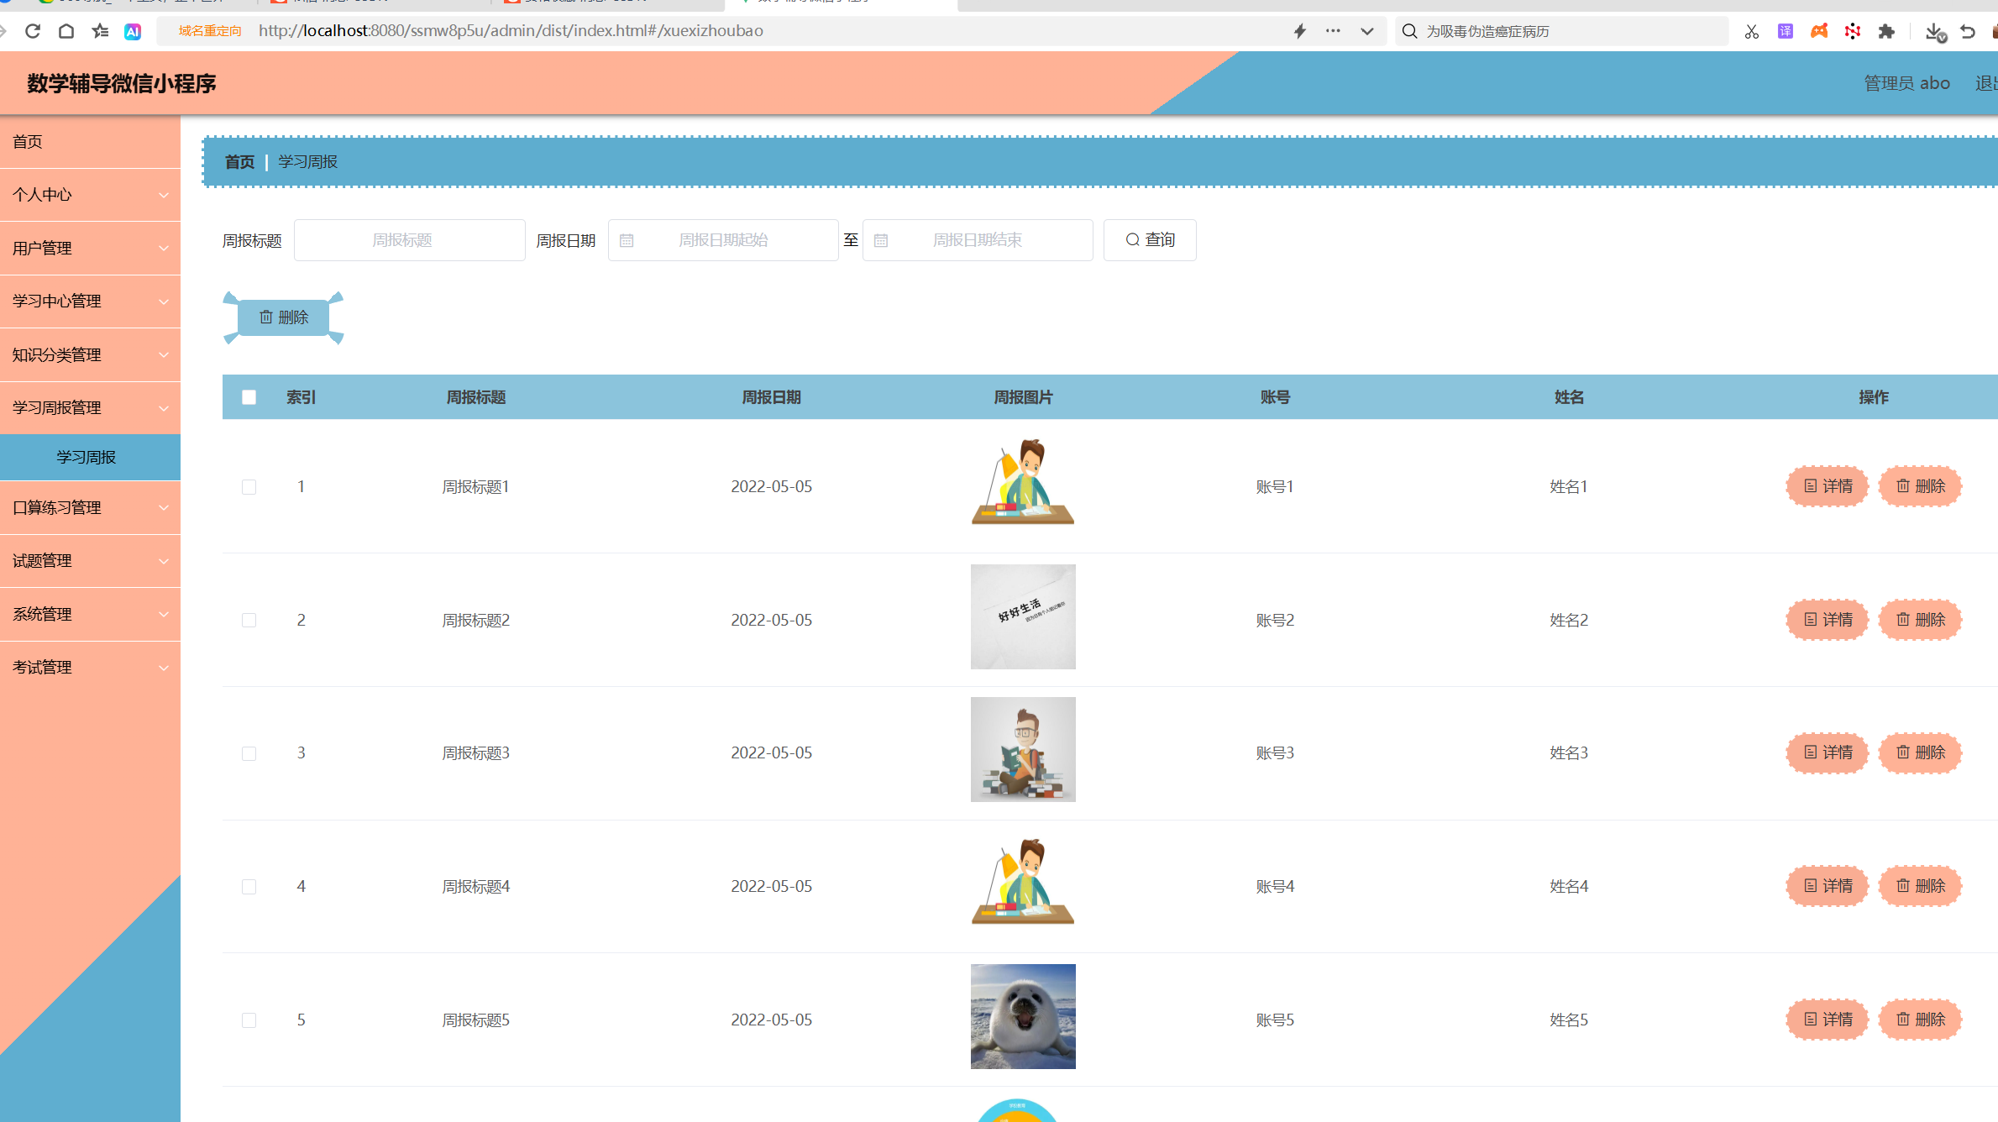Check the checkbox for row 2

click(249, 620)
